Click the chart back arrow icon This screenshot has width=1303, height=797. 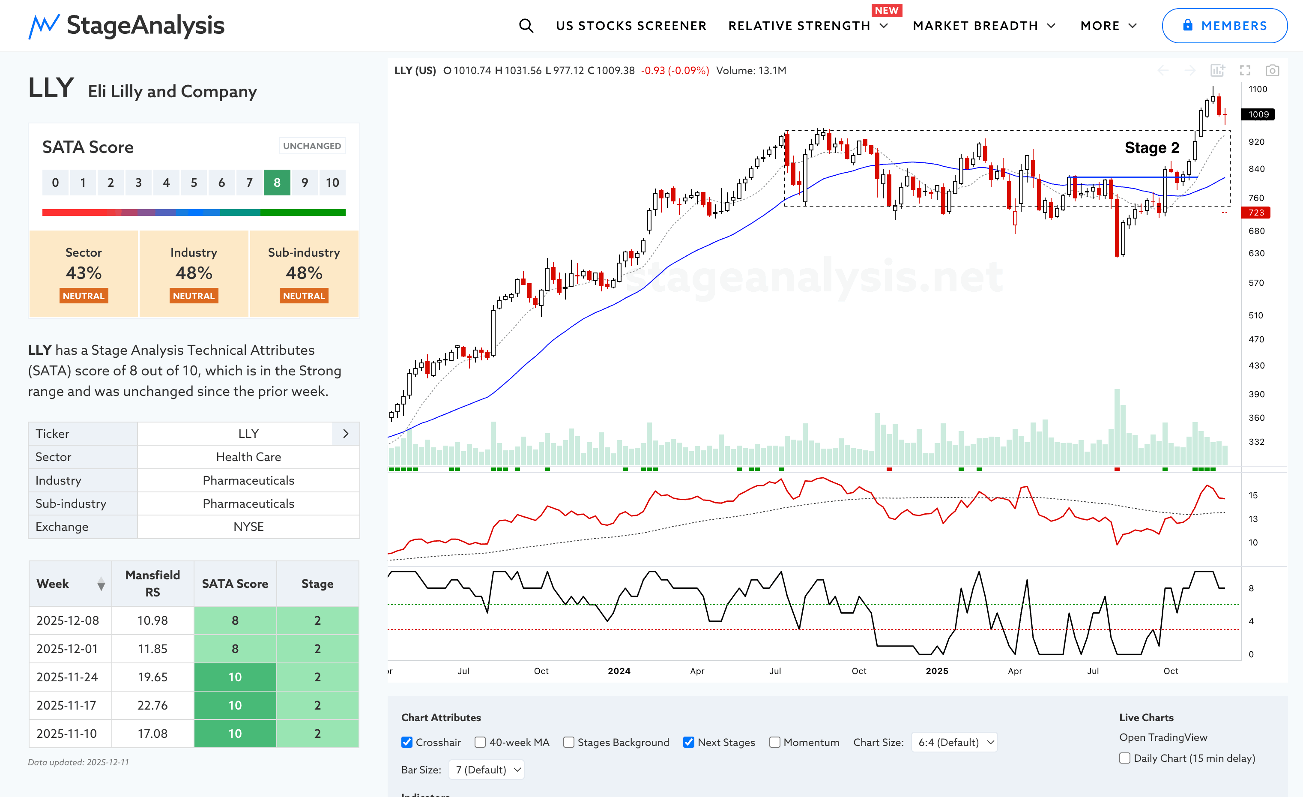1163,70
